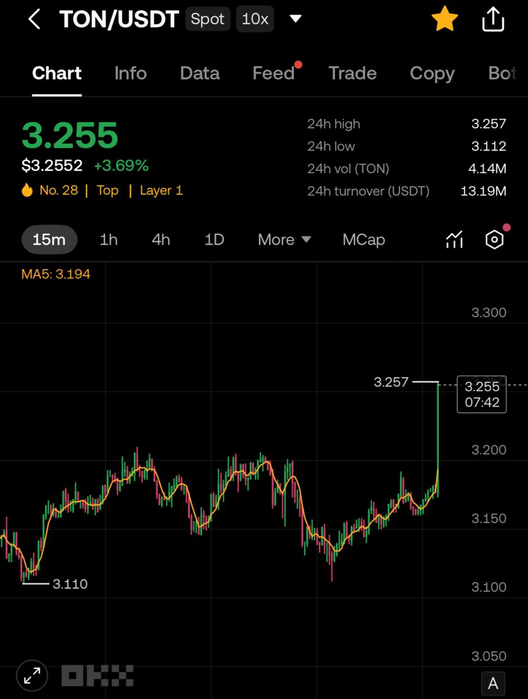The image size is (528, 699).
Task: Open the Layer 1 category tag
Action: [161, 190]
